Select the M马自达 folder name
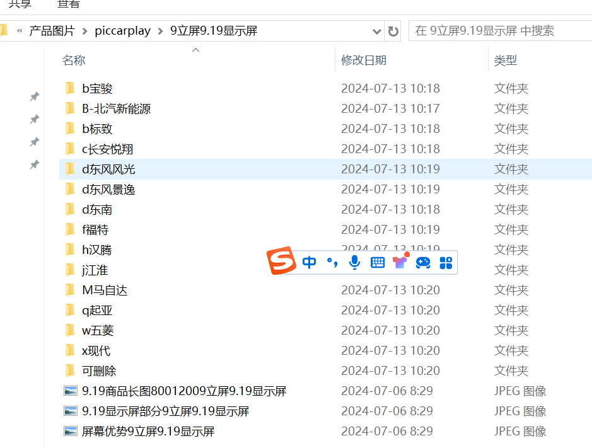 point(105,290)
